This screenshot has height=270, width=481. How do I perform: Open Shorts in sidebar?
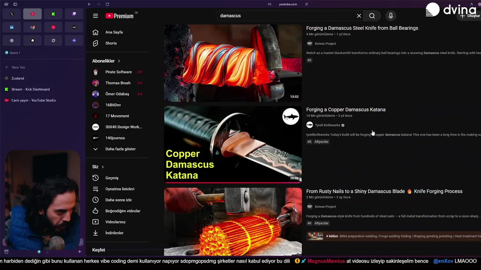(x=118, y=43)
